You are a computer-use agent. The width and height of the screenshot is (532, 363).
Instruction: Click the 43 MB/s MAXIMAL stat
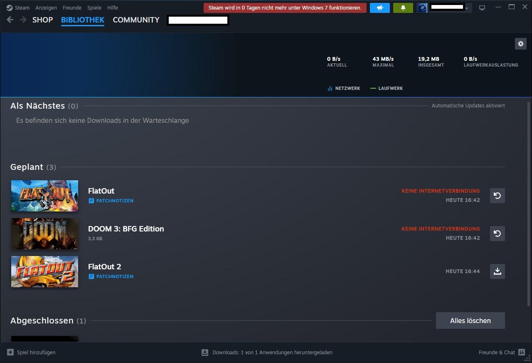(383, 62)
